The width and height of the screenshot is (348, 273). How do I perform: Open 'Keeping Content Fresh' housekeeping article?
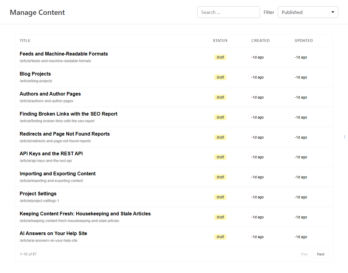coord(85,214)
